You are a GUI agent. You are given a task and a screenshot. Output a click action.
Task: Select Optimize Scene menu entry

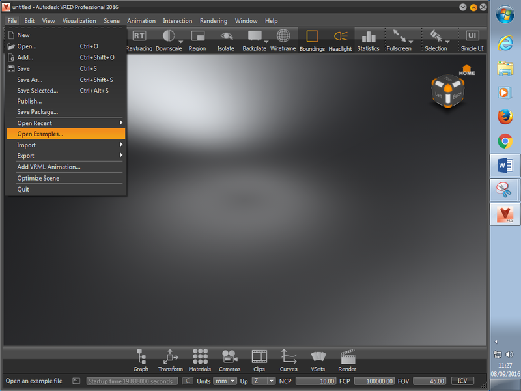(66, 178)
